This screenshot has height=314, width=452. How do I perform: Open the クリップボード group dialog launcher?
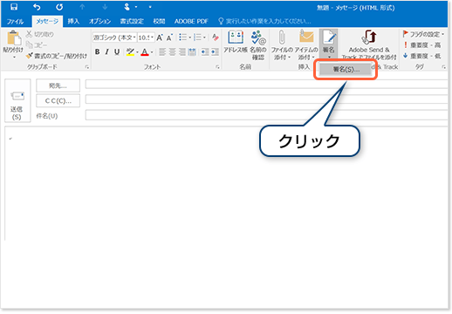coord(86,67)
